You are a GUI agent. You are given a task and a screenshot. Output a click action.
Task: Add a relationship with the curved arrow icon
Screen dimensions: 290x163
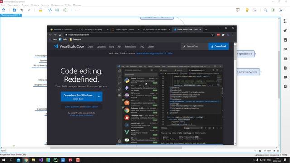pyautogui.click(x=50, y=10)
